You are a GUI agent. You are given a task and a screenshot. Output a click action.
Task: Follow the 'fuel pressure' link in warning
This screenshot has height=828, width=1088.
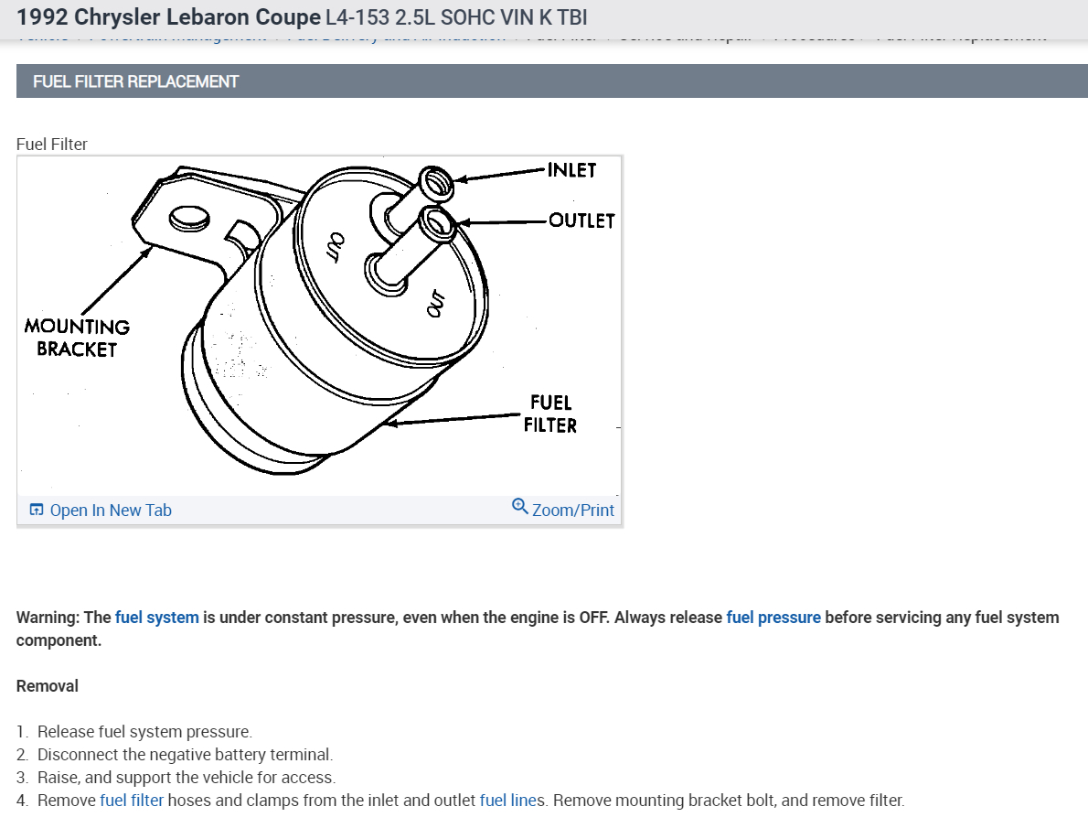pos(773,618)
